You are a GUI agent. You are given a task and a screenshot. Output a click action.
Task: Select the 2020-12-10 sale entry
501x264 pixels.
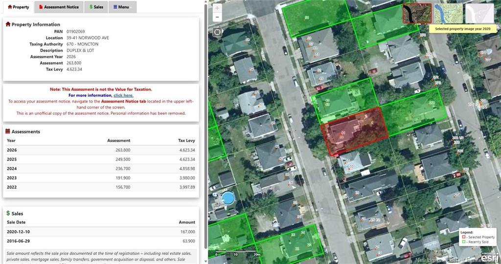101,232
